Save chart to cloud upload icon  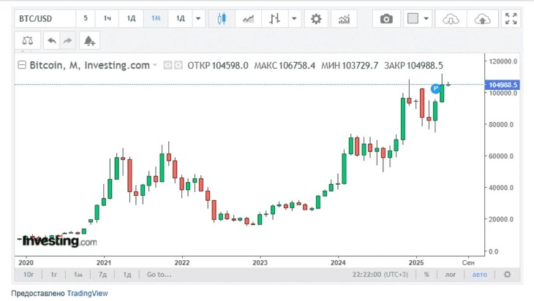click(481, 18)
